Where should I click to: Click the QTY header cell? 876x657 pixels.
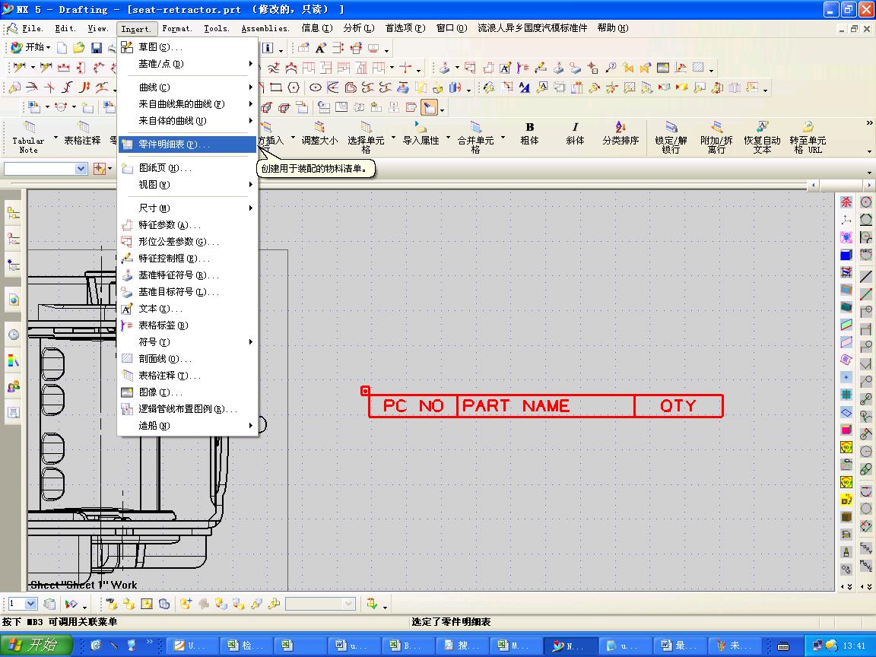679,405
